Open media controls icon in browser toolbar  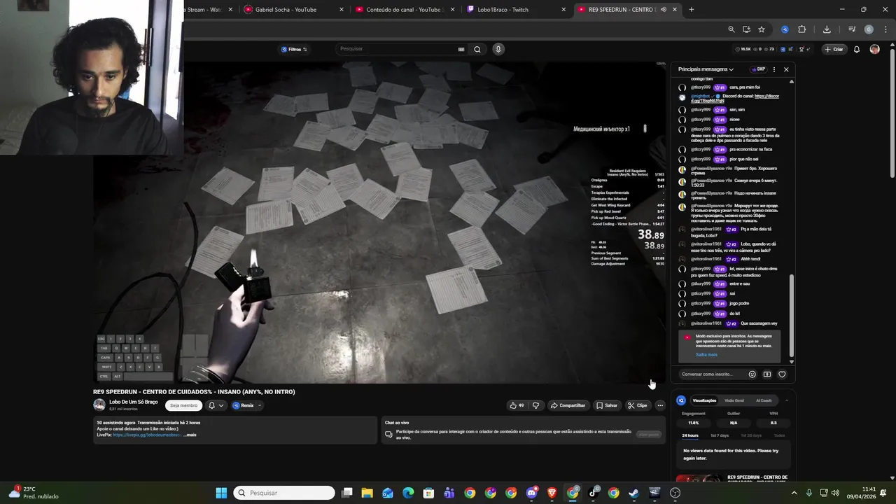(852, 29)
